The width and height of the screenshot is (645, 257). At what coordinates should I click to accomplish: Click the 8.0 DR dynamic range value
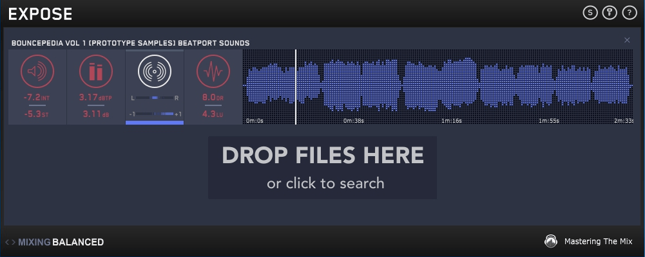point(213,98)
